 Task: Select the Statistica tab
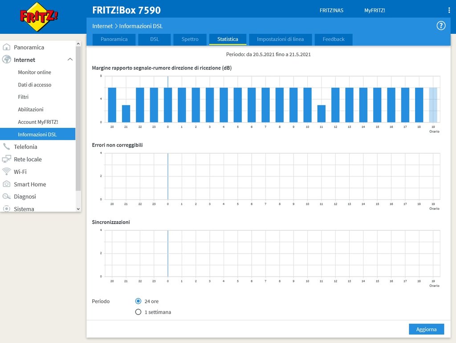click(x=228, y=39)
